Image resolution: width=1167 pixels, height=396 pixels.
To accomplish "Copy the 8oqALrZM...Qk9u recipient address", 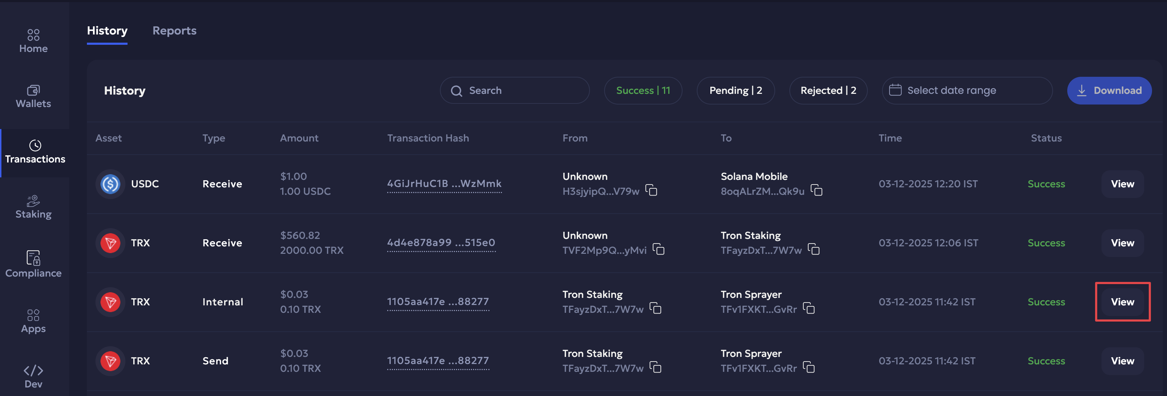I will click(816, 190).
